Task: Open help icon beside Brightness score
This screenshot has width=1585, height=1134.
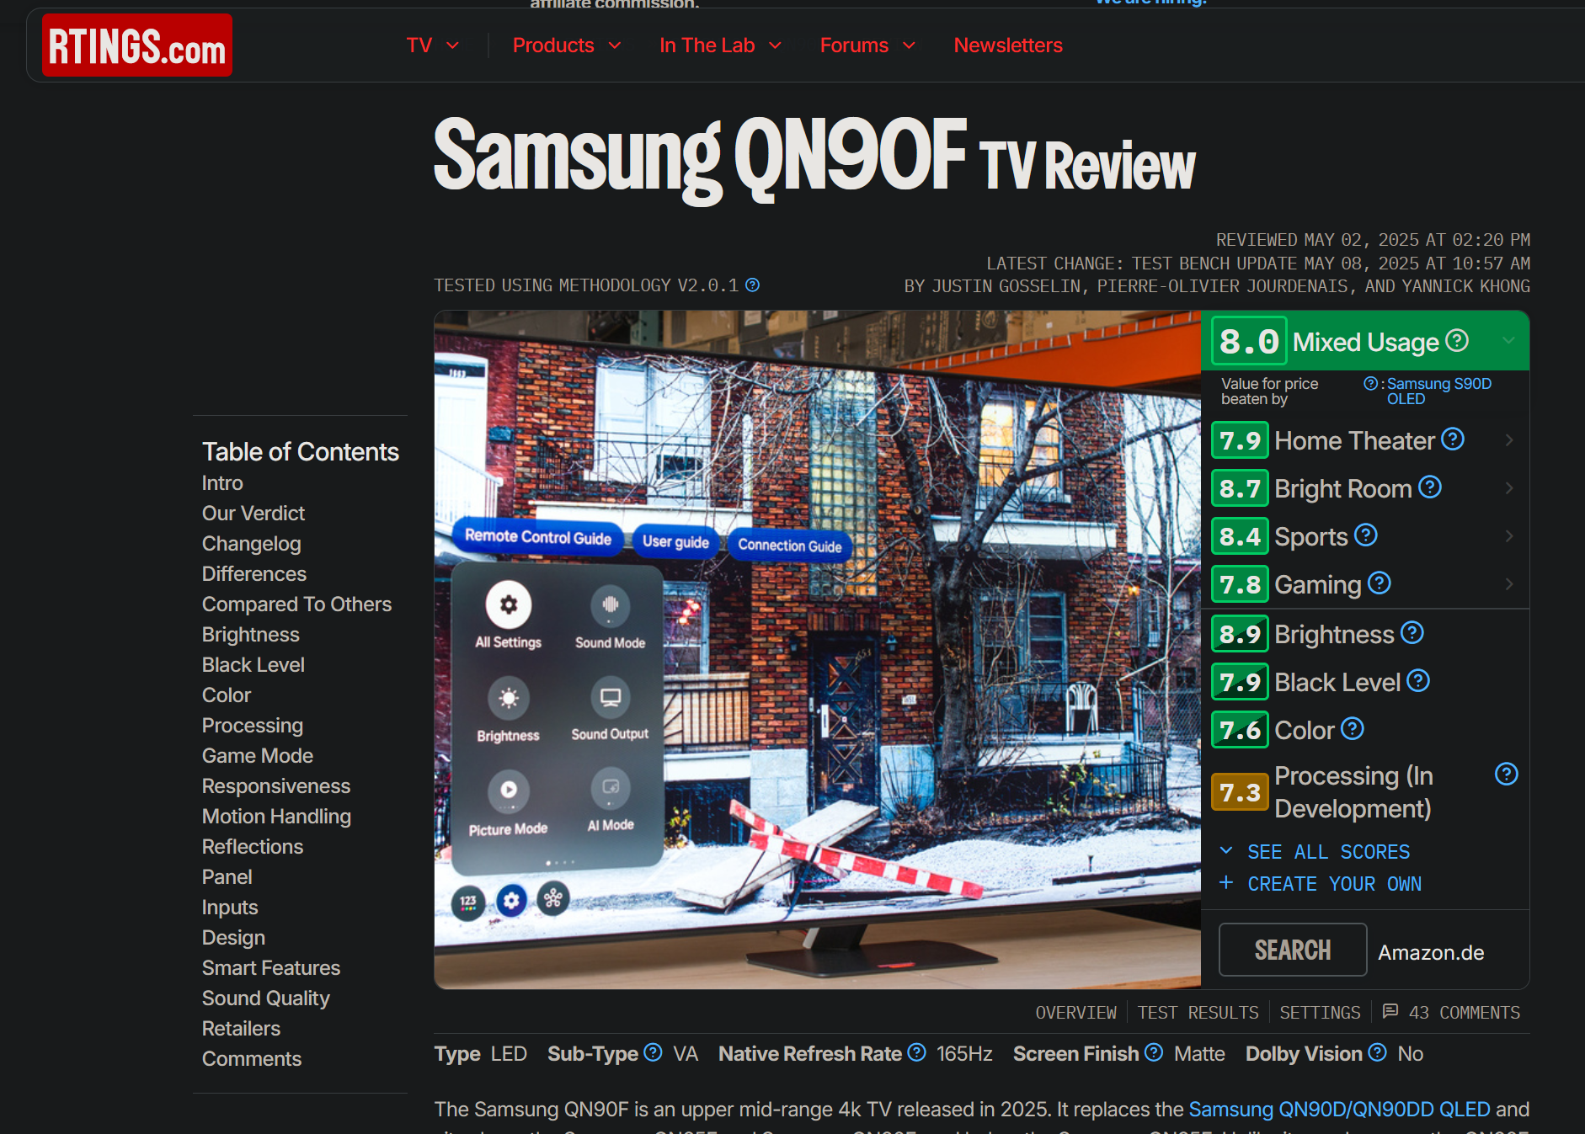Action: pos(1412,632)
